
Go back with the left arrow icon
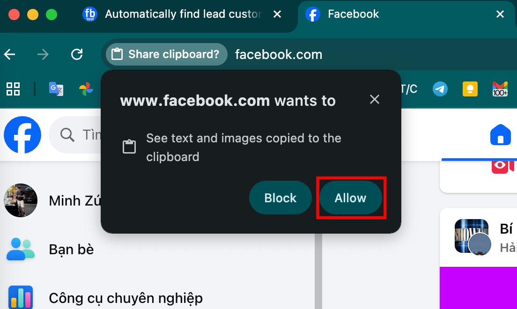coord(10,54)
